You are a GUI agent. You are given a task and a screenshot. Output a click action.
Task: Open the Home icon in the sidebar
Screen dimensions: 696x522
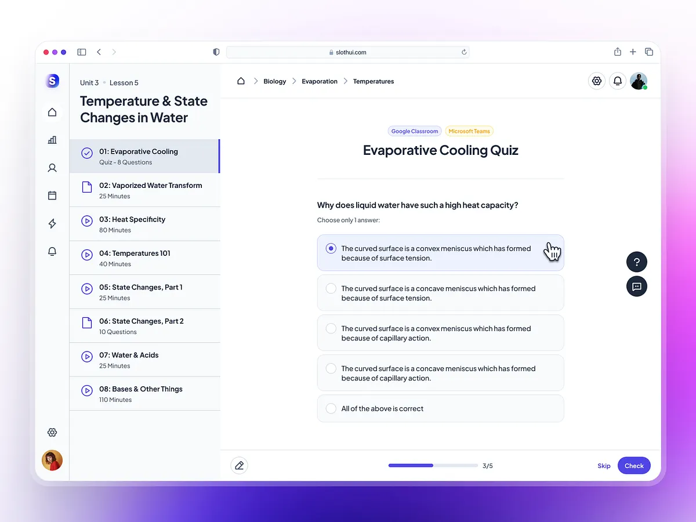pos(52,112)
